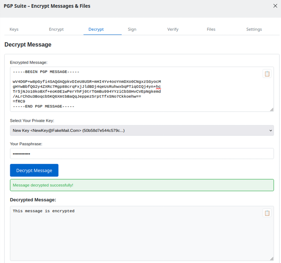Switch to the Keys tab
This screenshot has height=263, width=281.
(14, 29)
